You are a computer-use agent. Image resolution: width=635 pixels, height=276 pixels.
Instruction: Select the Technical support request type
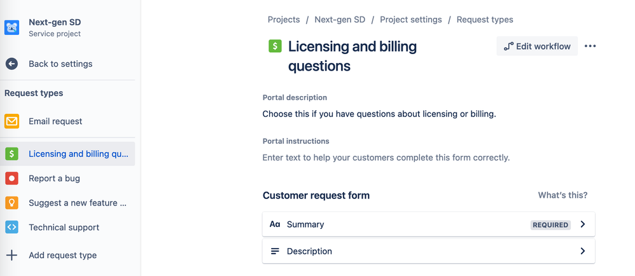64,227
